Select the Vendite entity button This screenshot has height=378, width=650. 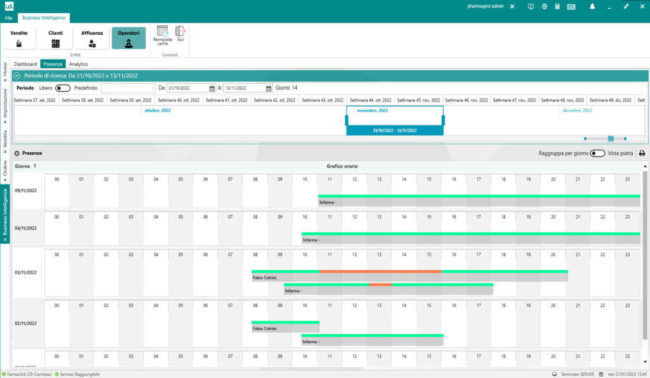[x=19, y=38]
